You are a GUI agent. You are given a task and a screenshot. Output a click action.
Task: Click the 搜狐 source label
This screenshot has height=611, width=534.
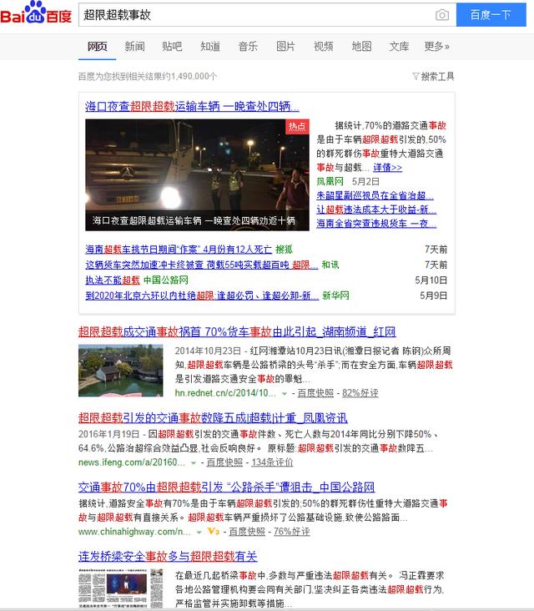tap(284, 250)
